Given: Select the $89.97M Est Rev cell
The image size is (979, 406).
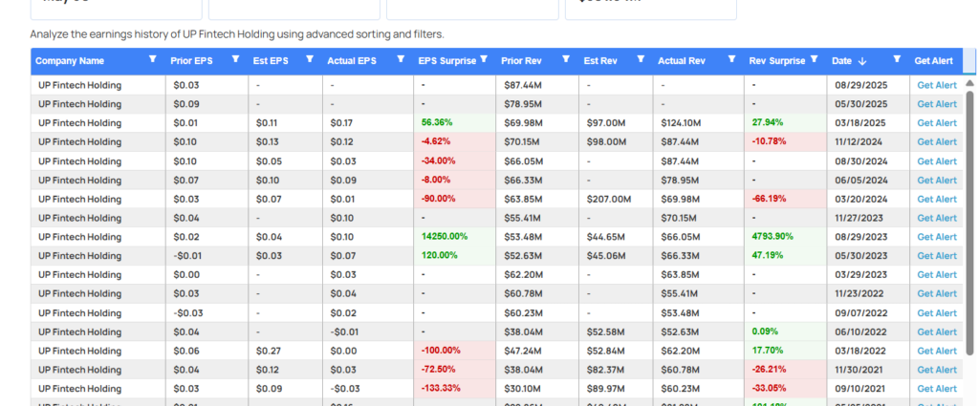Looking at the screenshot, I should point(617,389).
